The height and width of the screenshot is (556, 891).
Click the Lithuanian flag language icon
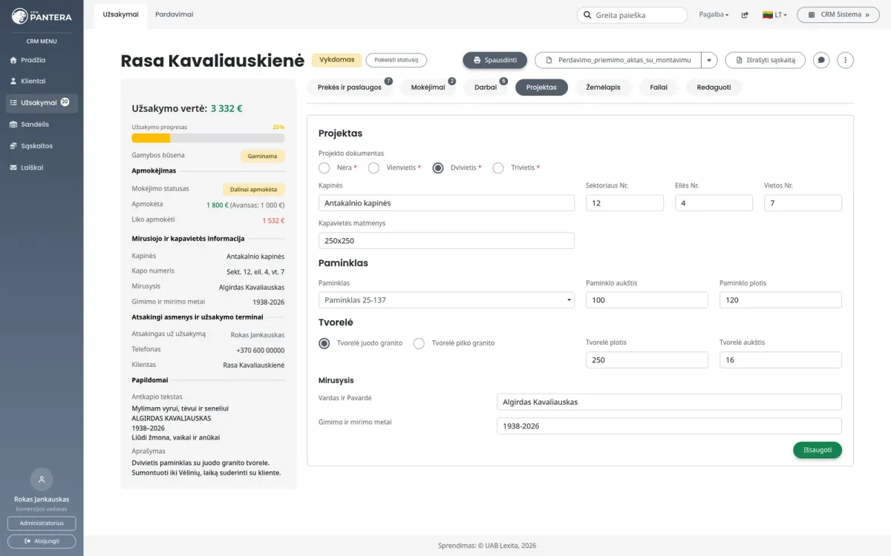[x=768, y=15]
